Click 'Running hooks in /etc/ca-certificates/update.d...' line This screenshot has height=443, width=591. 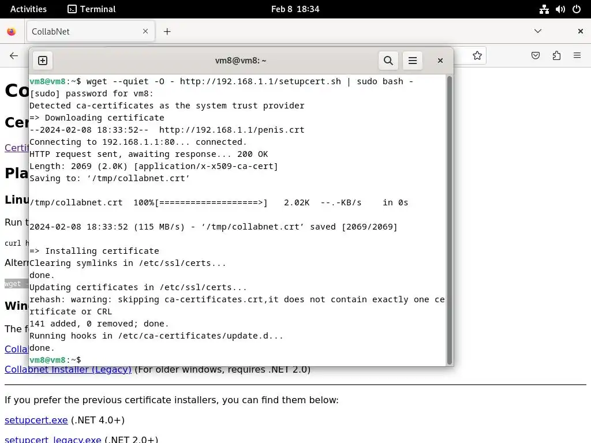coord(156,336)
